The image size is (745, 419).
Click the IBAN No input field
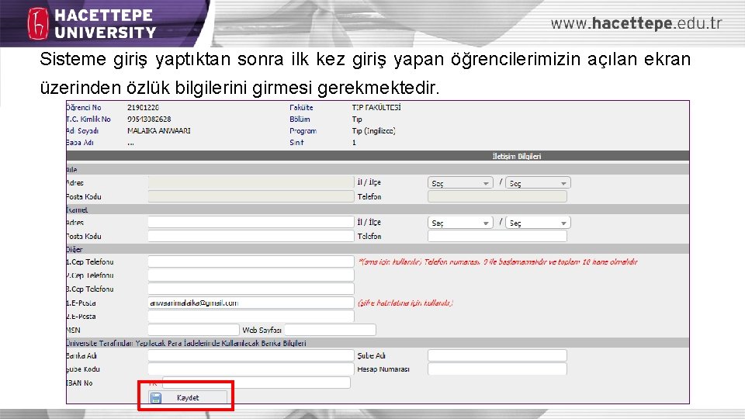click(257, 383)
